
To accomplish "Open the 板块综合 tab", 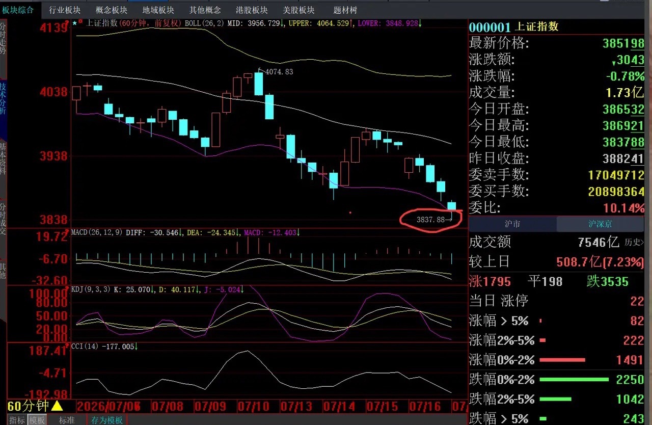I will tap(17, 10).
